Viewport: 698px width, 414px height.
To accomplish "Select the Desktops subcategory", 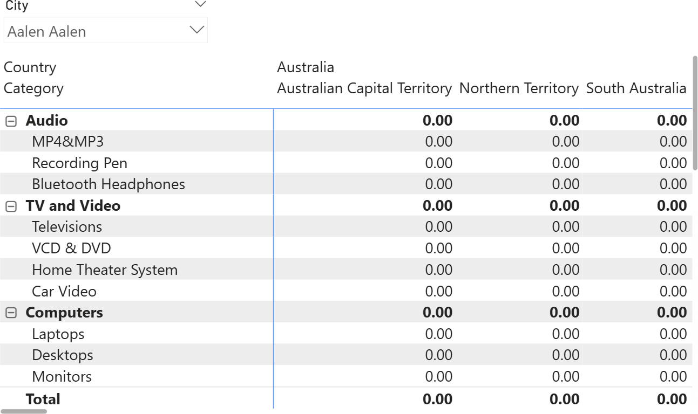I will tap(63, 355).
